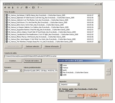The width and height of the screenshot is (115, 103).
Task: Uncheck the 'coma' item in dialog
Action: click(61, 65)
